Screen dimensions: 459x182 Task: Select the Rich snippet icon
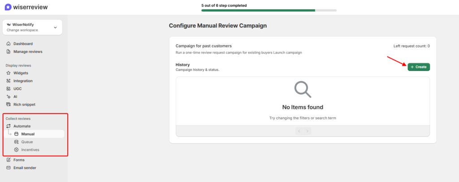[9, 104]
